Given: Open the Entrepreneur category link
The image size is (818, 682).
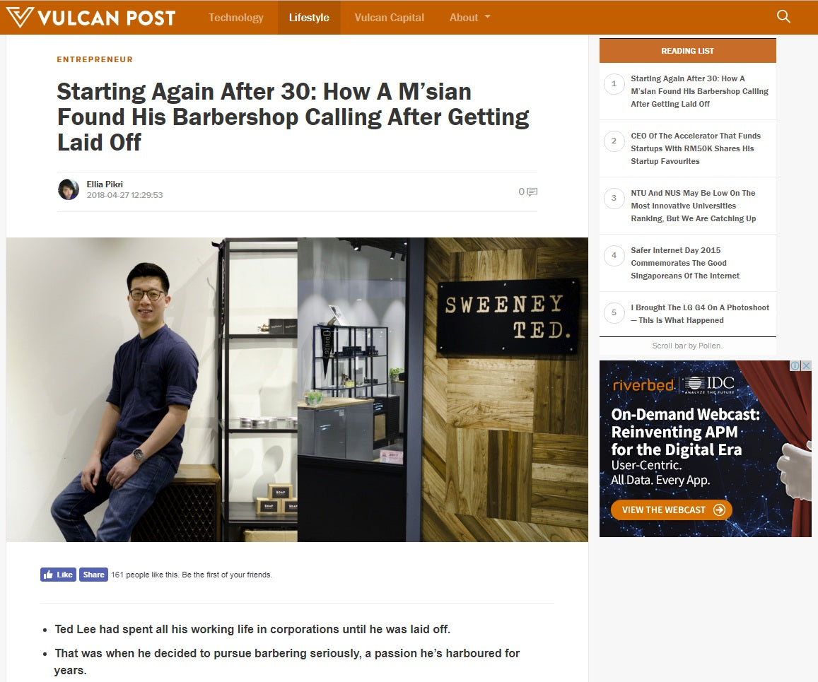Looking at the screenshot, I should click(x=95, y=60).
